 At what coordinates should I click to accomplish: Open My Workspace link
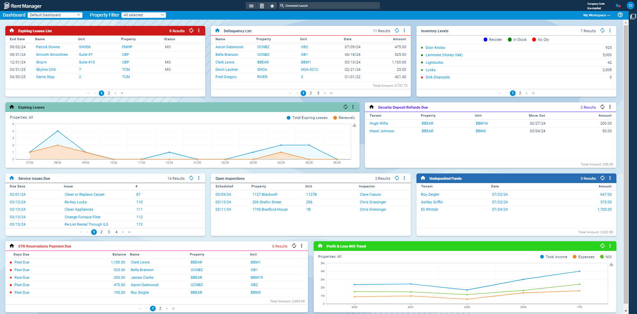tap(597, 15)
